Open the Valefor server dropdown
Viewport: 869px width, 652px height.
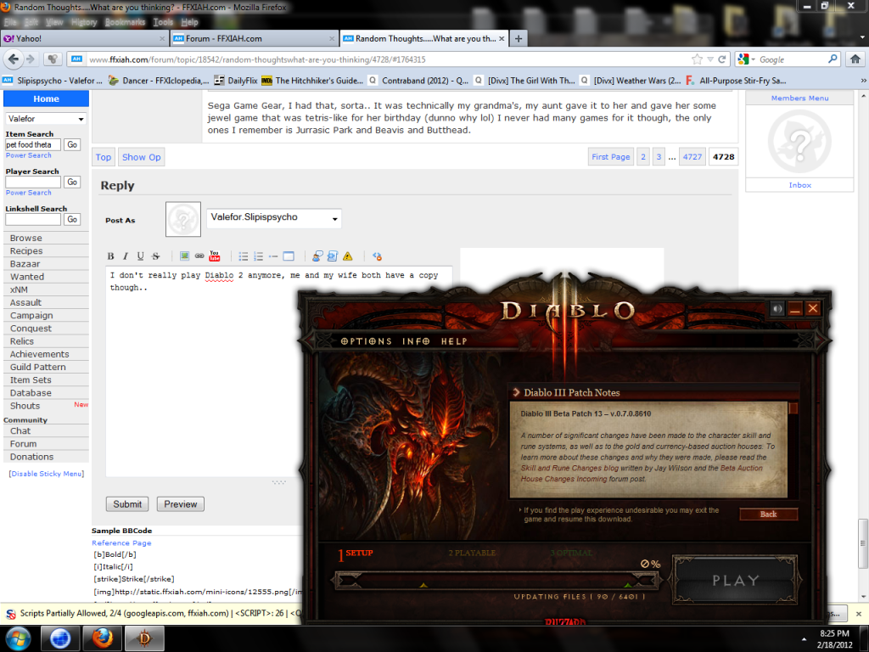[46, 119]
